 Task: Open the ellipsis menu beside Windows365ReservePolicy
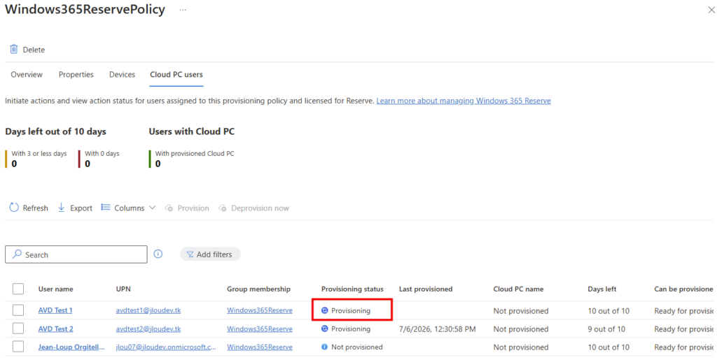coord(183,10)
